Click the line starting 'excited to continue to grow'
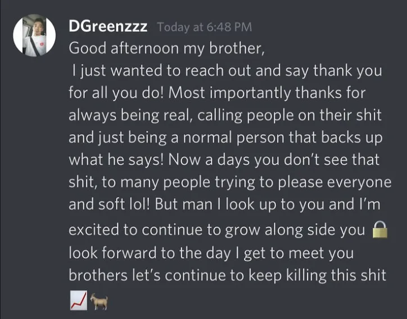The image size is (407, 319). (x=217, y=230)
